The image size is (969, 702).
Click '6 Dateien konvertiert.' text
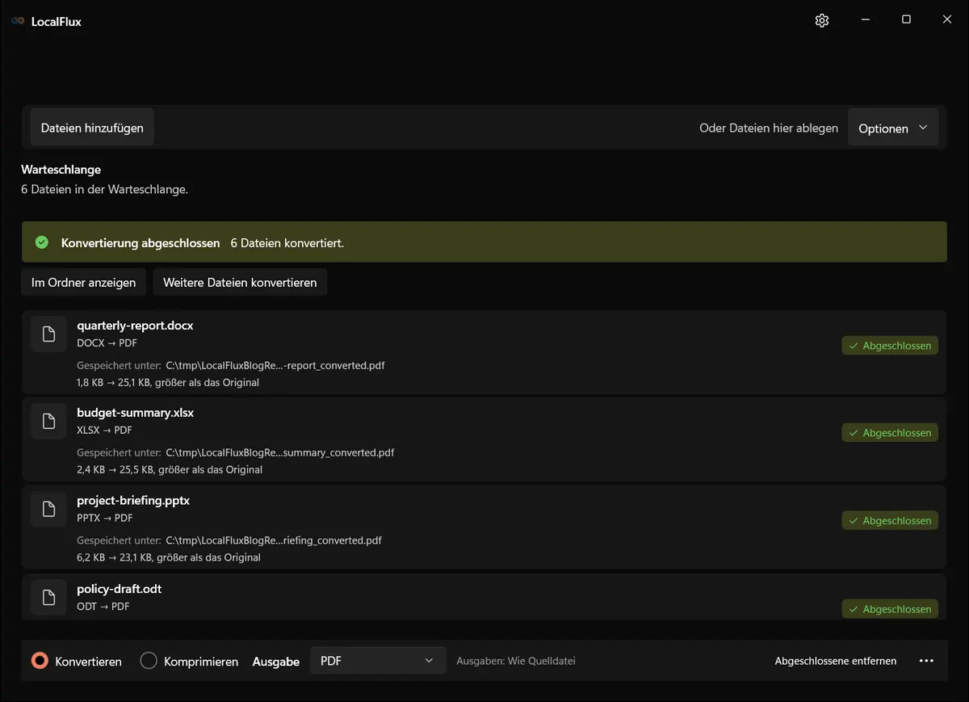[287, 242]
